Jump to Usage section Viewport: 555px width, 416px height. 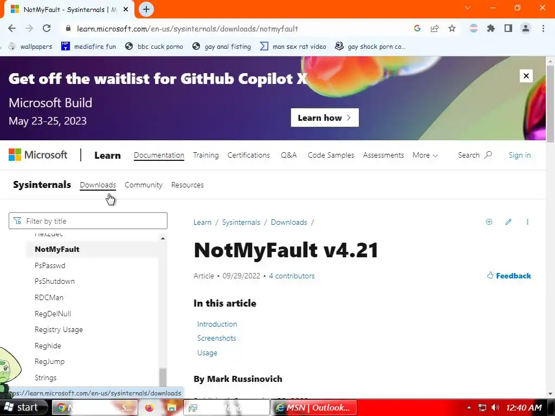click(x=207, y=353)
